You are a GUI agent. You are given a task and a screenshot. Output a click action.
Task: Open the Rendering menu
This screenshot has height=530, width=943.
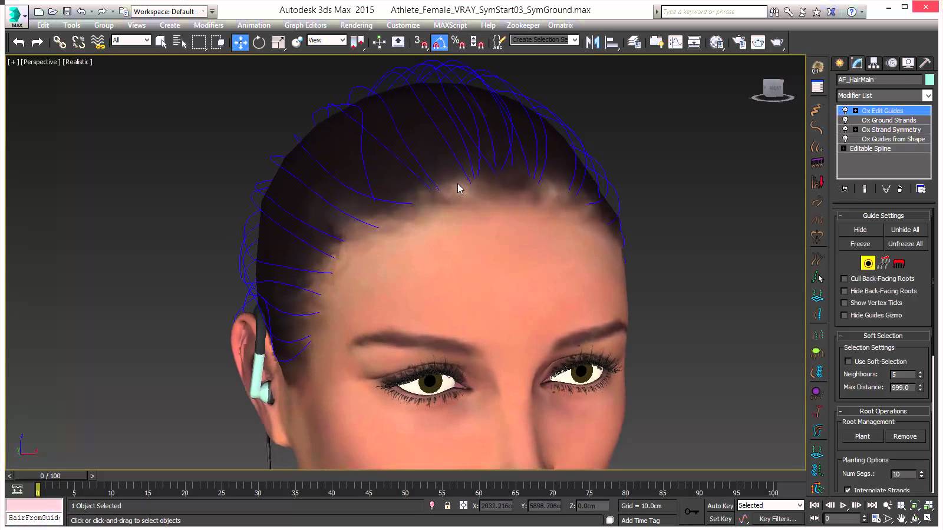point(356,25)
